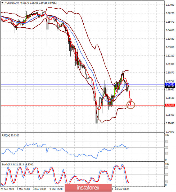Click the 0.67090 price axis label
Image resolution: width=176 pixels, height=192 pixels.
coord(170,5)
